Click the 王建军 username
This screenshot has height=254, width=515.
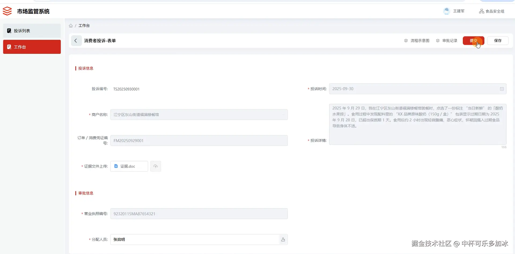[x=459, y=11]
